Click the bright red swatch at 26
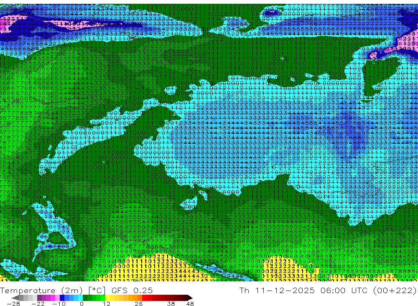The width and height of the screenshot is (418, 306). click(x=144, y=298)
